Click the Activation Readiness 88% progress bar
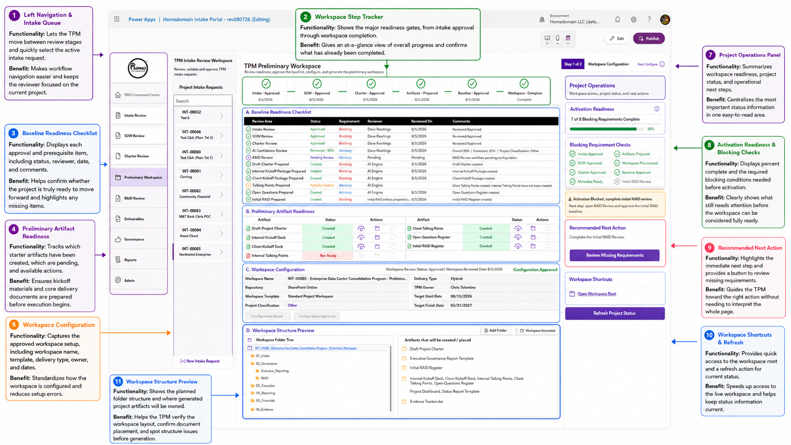The width and height of the screenshot is (791, 445). click(x=607, y=129)
